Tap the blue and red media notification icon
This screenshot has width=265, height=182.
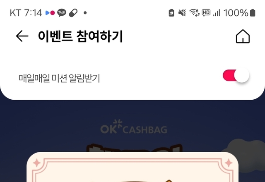[50, 13]
